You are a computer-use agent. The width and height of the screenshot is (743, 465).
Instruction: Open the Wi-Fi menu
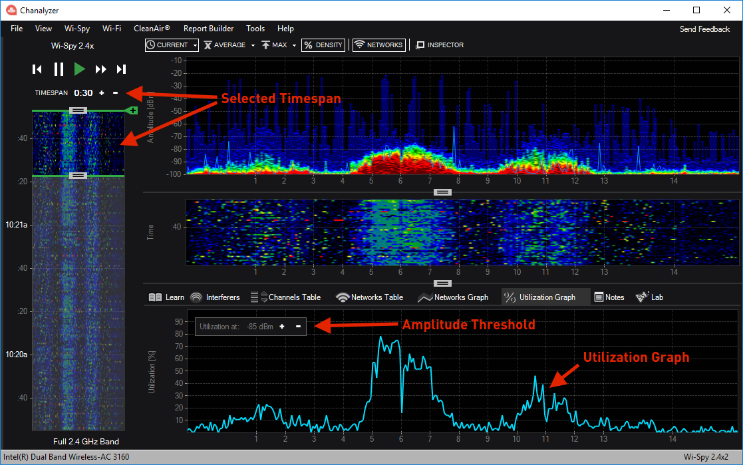pos(111,29)
